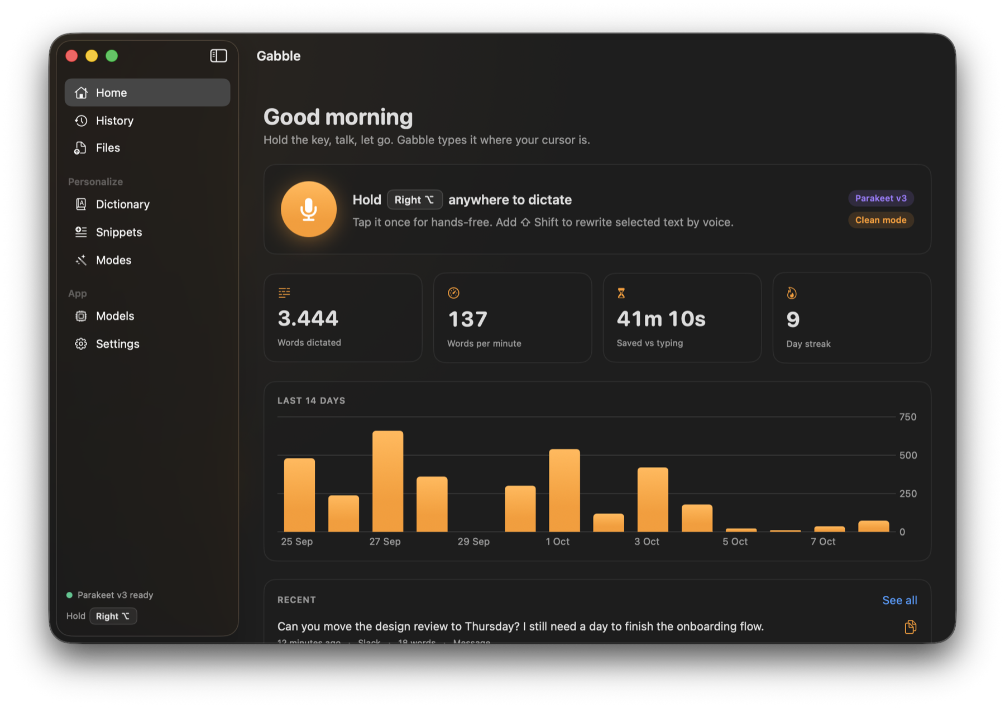1005x708 pixels.
Task: Click the bar above 25 Sep
Action: pyautogui.click(x=299, y=495)
